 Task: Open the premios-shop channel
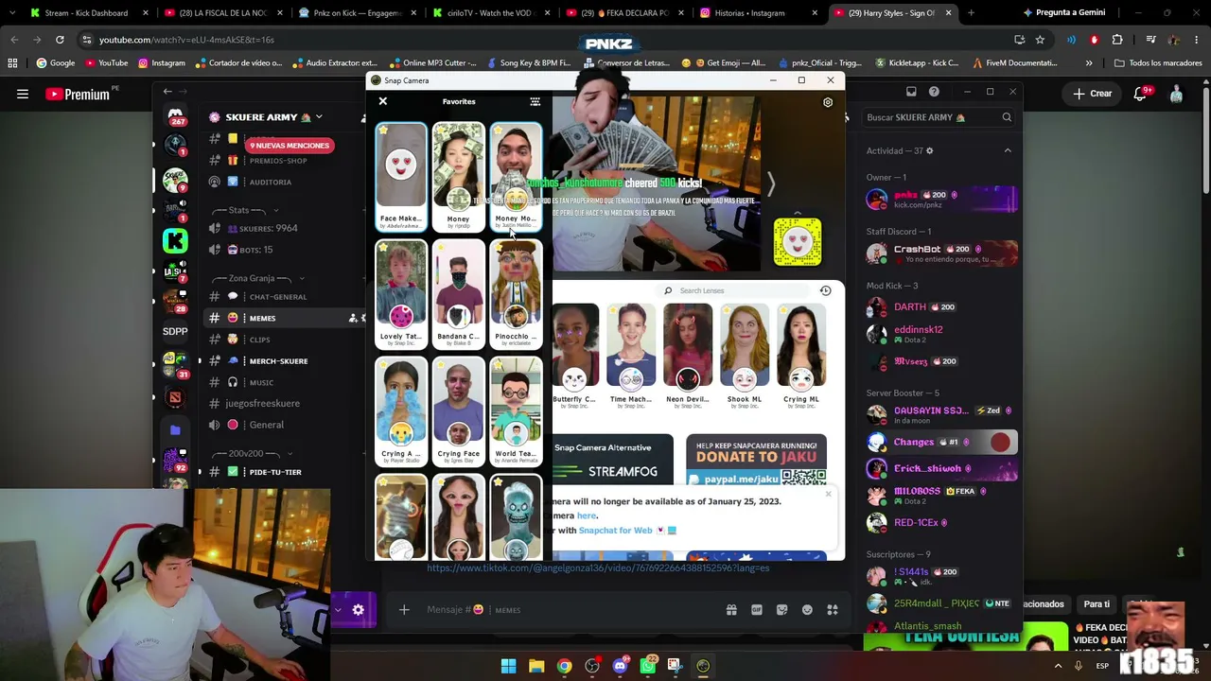click(x=278, y=161)
